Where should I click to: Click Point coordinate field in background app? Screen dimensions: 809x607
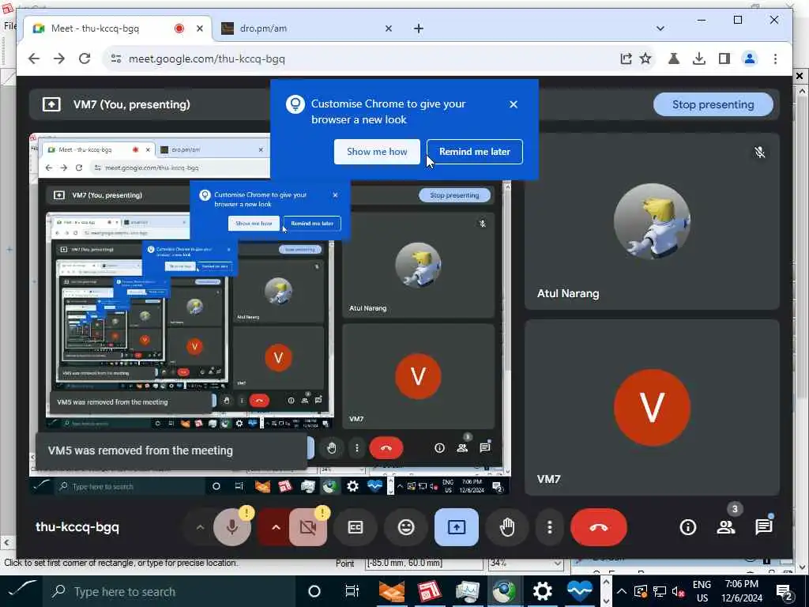pyautogui.click(x=423, y=563)
